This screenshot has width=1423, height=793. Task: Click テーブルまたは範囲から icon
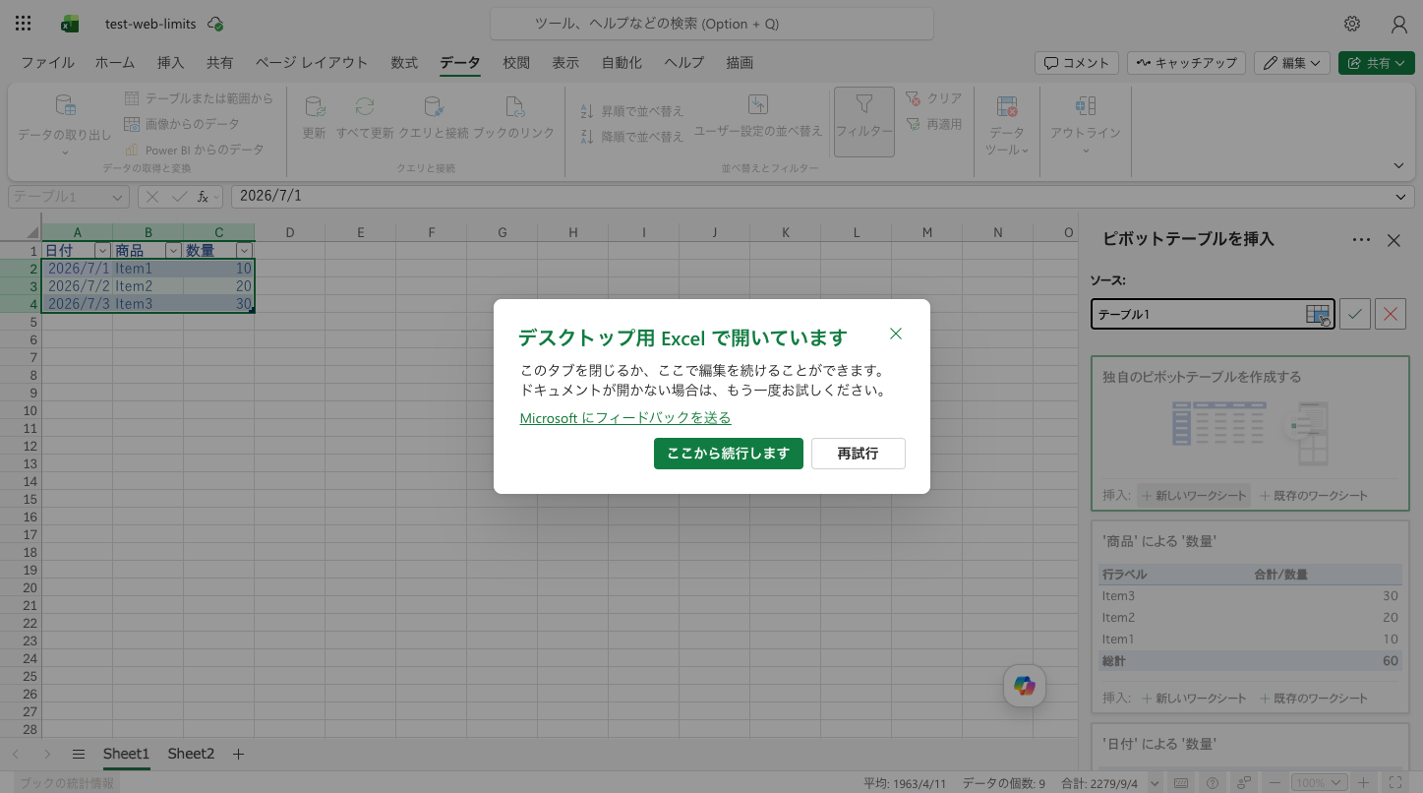point(132,98)
